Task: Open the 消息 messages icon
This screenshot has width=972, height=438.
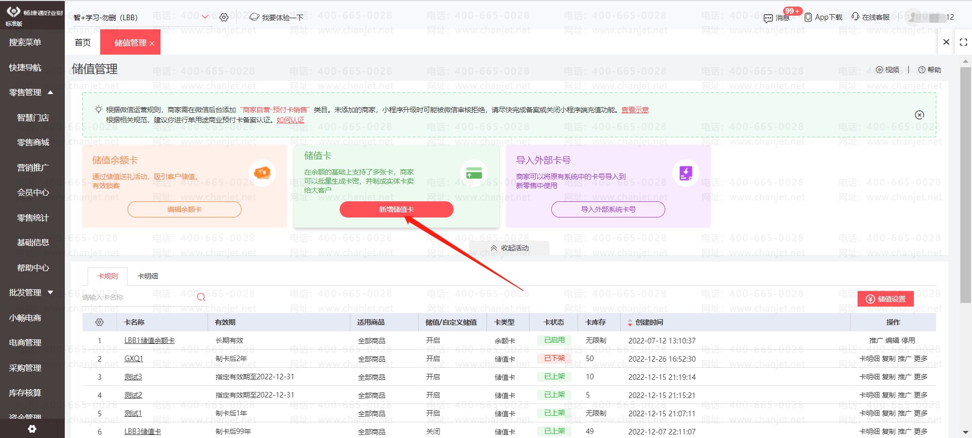Action: (768, 18)
